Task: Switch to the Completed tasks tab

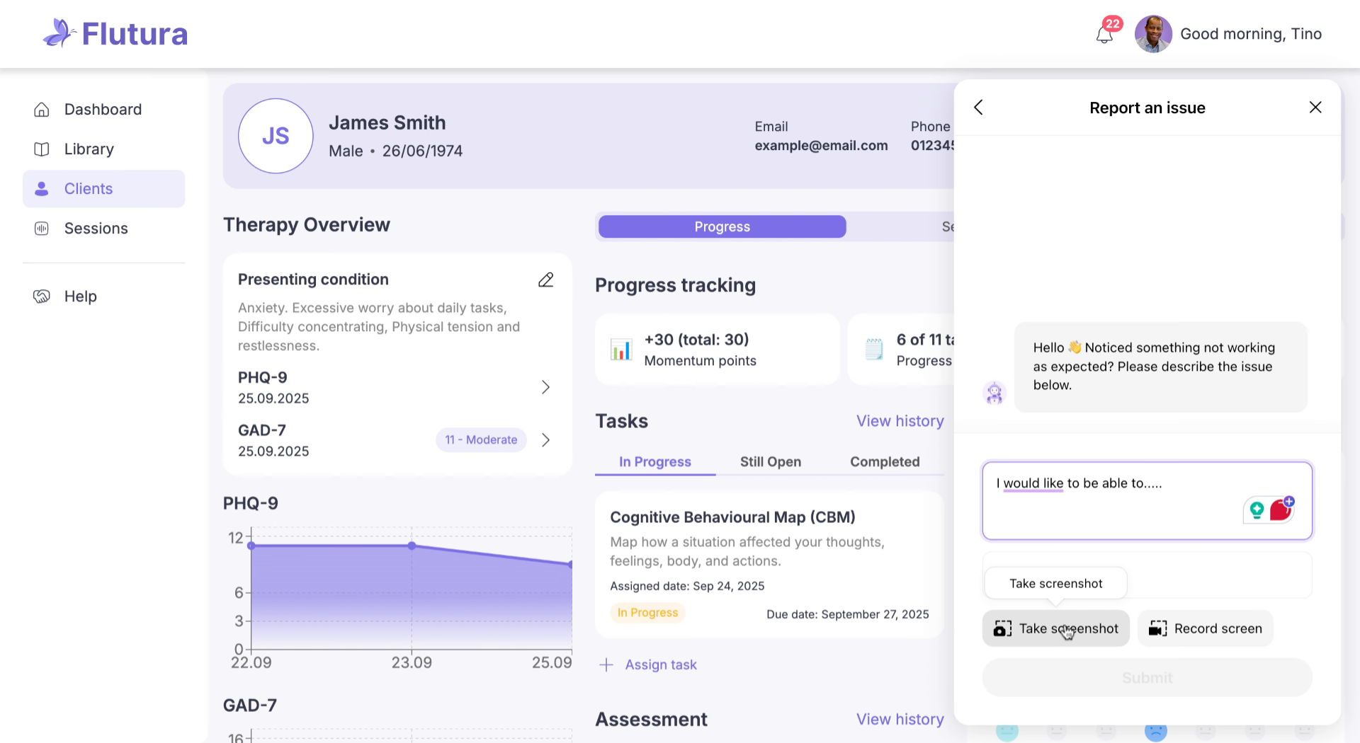Action: [x=885, y=462]
